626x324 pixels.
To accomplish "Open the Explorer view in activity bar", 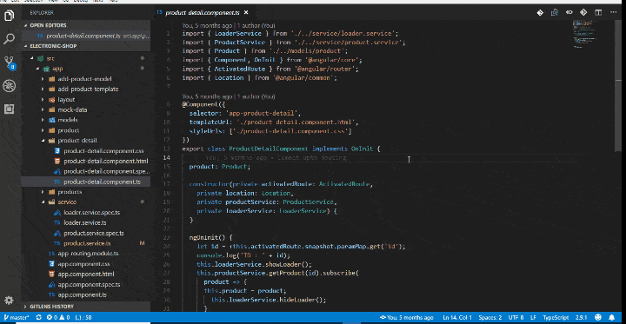I will pos(9,16).
